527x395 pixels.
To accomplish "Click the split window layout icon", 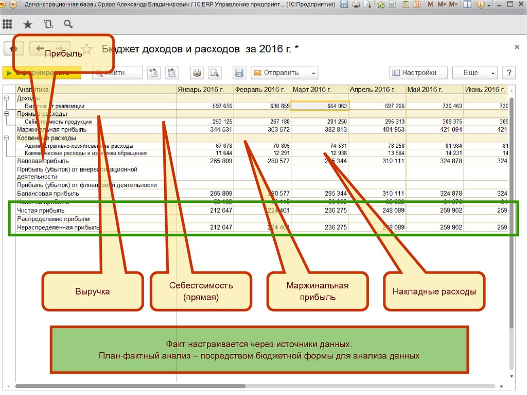I will (467, 4).
